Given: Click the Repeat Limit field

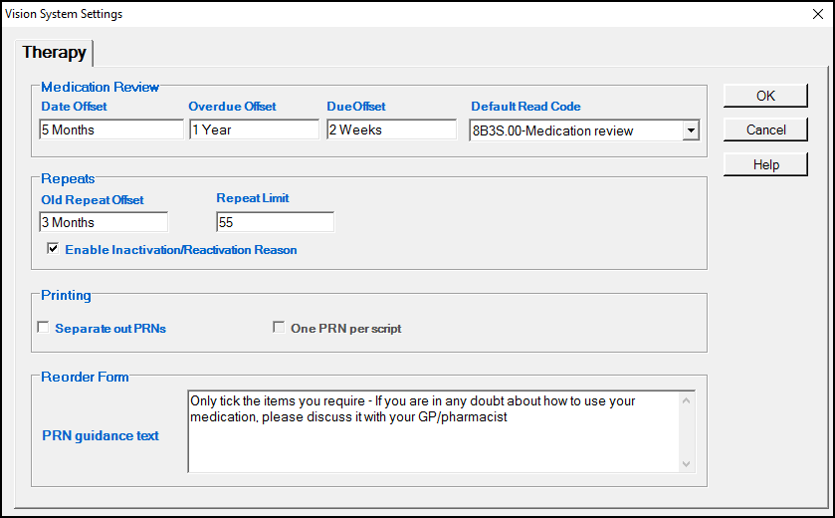Looking at the screenshot, I should coord(275,222).
